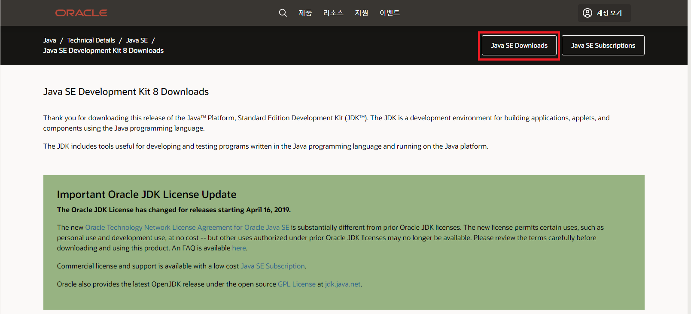Open the 제품 menu
691x314 pixels.
click(305, 13)
